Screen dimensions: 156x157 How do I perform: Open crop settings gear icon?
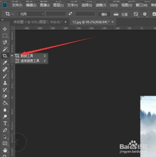[x=145, y=14]
